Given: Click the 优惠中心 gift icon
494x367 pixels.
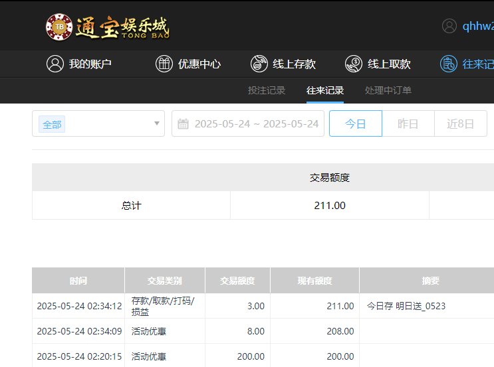Looking at the screenshot, I should pyautogui.click(x=164, y=64).
